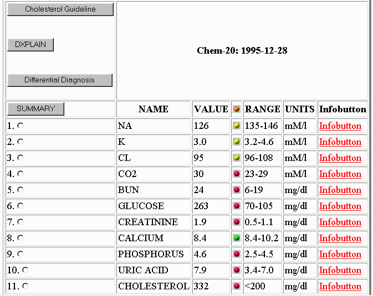Click the red status indicator for CHOLESTEROL
The height and width of the screenshot is (296, 373).
click(x=237, y=287)
